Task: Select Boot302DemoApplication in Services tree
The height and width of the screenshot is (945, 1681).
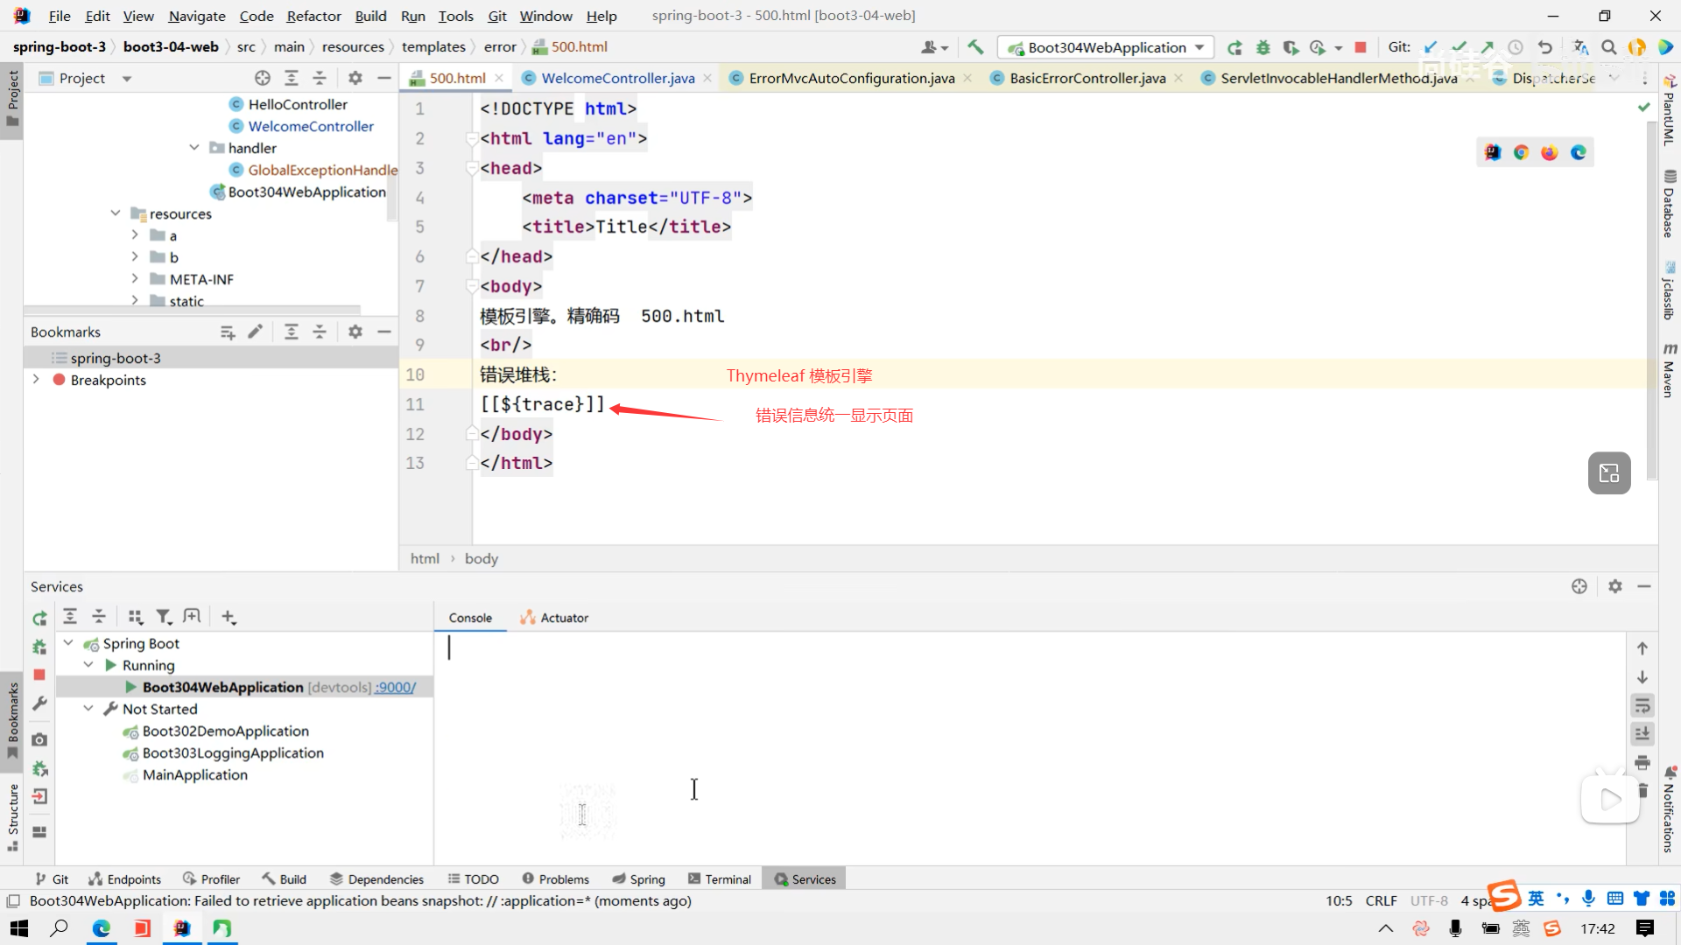Action: click(225, 731)
